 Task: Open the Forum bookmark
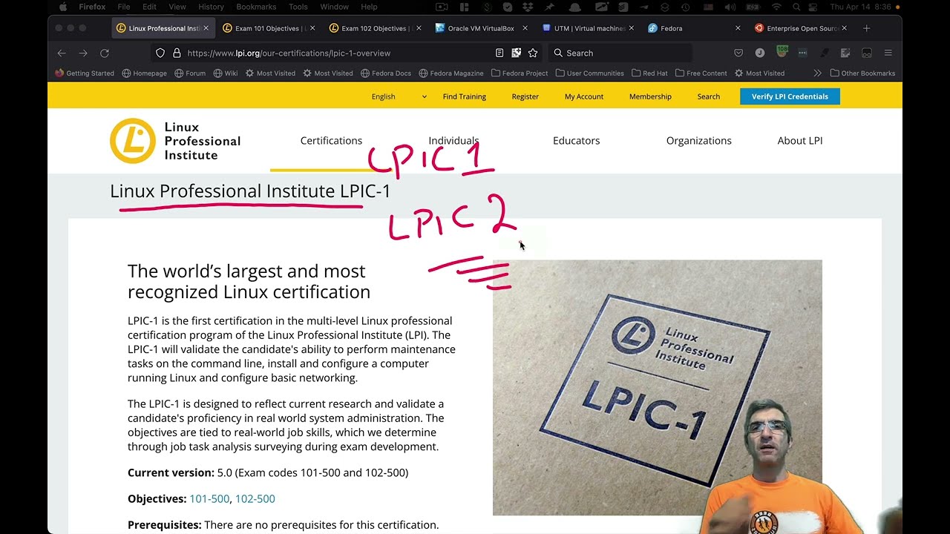pyautogui.click(x=190, y=73)
